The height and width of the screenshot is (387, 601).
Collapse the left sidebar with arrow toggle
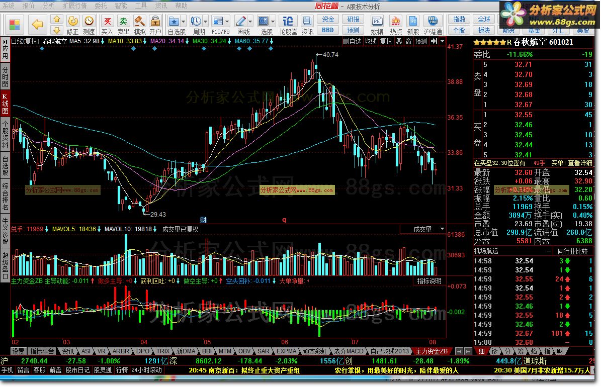tap(5, 41)
